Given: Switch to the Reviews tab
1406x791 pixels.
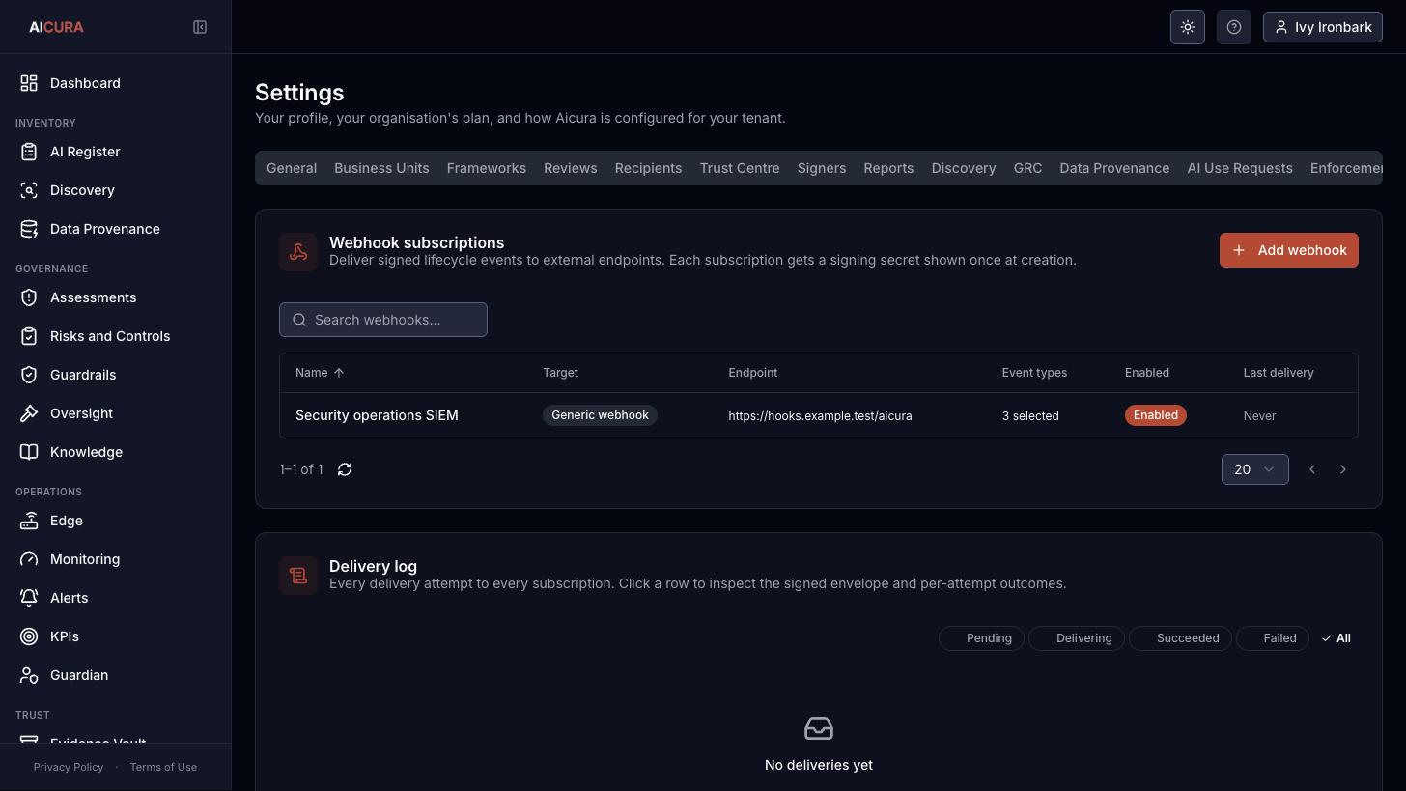Looking at the screenshot, I should point(571,168).
